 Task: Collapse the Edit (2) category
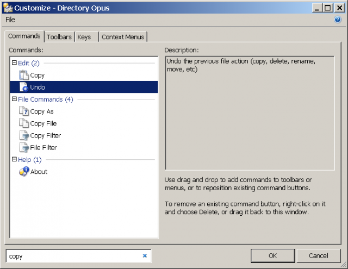click(14, 62)
